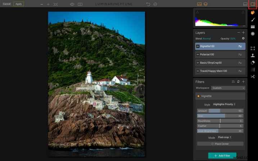Open Polarize100 layer adjustments icon
Image resolution: width=258 pixels, height=161 pixels.
240,55
